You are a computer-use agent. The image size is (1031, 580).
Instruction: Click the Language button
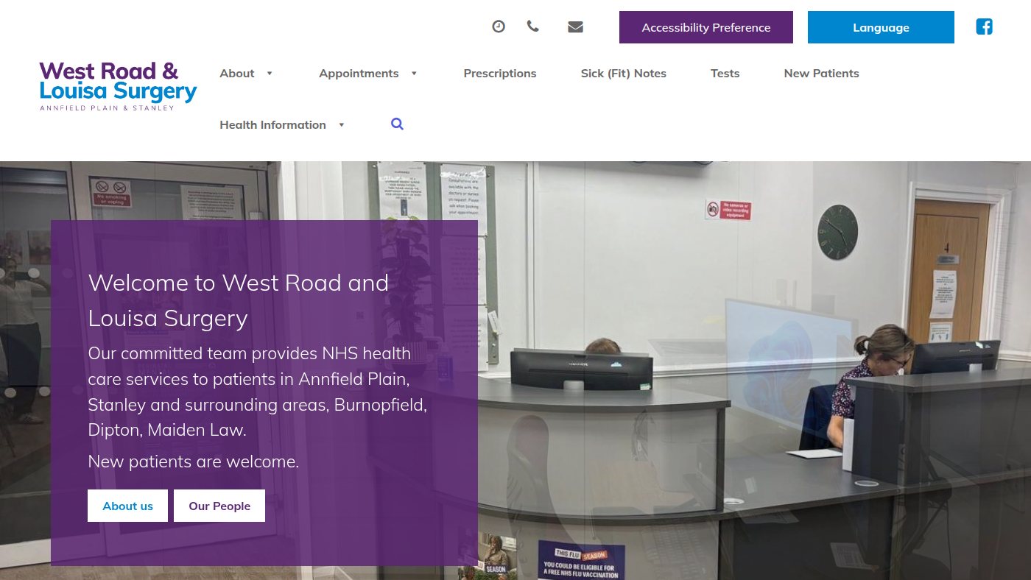(x=881, y=27)
